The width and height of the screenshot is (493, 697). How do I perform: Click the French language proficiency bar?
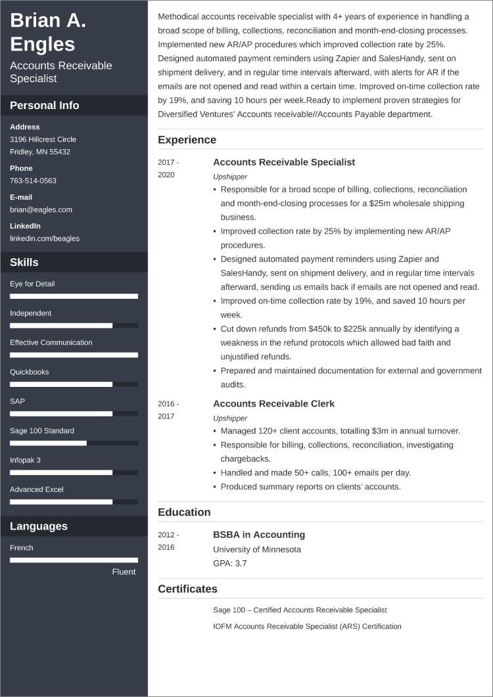tap(74, 560)
